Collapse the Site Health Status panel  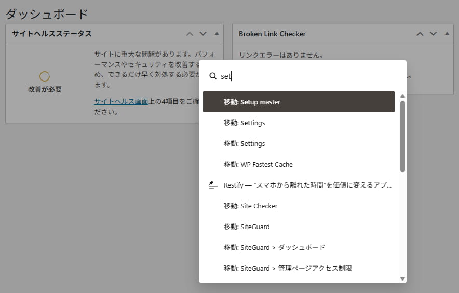pyautogui.click(x=217, y=34)
